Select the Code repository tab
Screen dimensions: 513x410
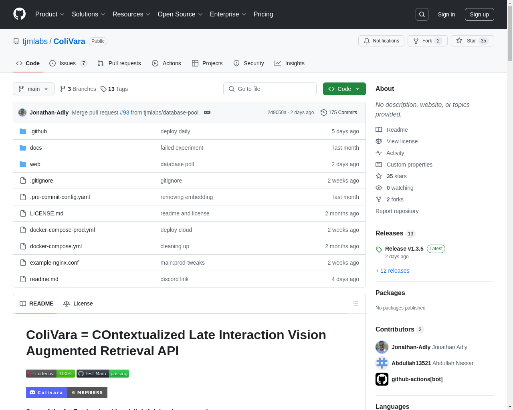[x=28, y=63]
